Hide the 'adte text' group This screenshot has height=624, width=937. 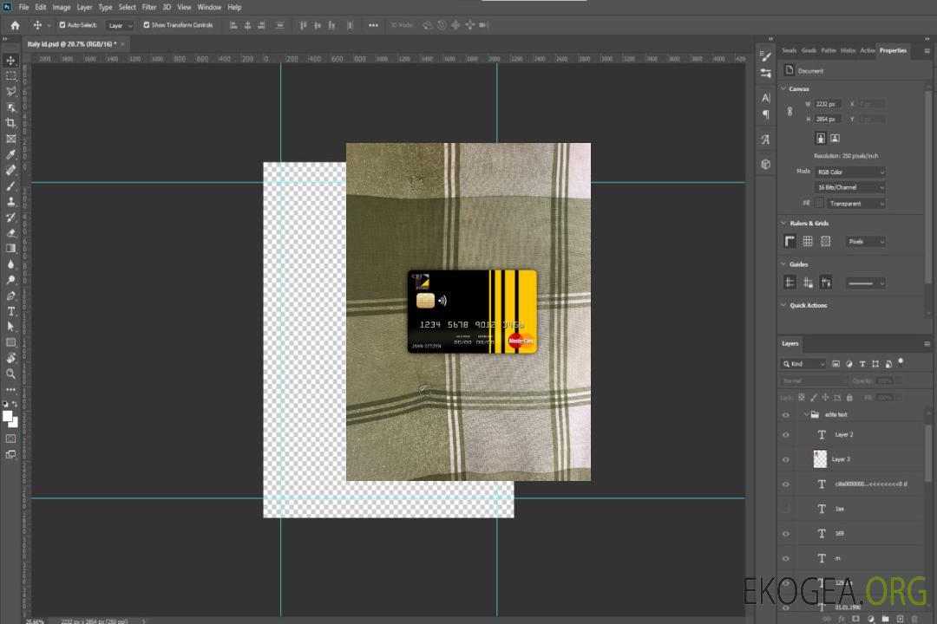click(x=786, y=415)
